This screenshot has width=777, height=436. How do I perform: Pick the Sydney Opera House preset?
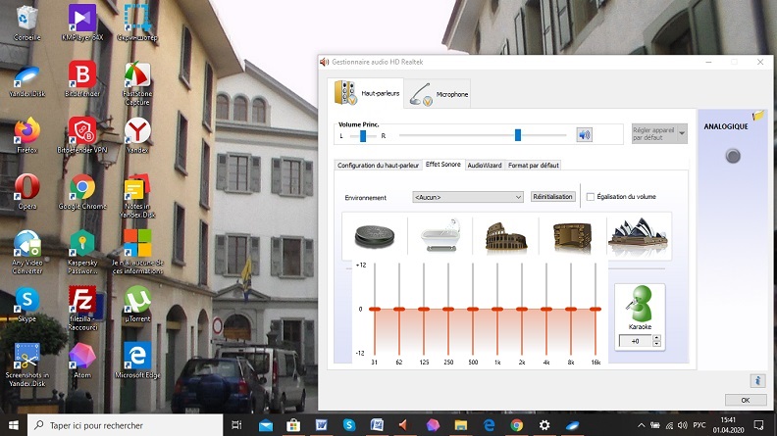(x=638, y=236)
